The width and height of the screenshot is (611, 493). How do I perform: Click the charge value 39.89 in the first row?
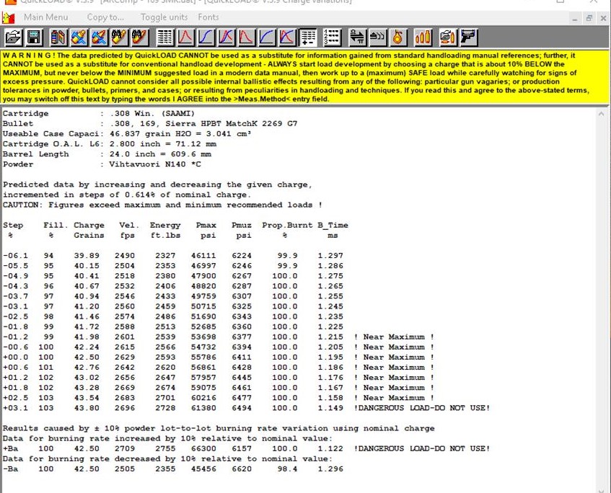tap(87, 255)
